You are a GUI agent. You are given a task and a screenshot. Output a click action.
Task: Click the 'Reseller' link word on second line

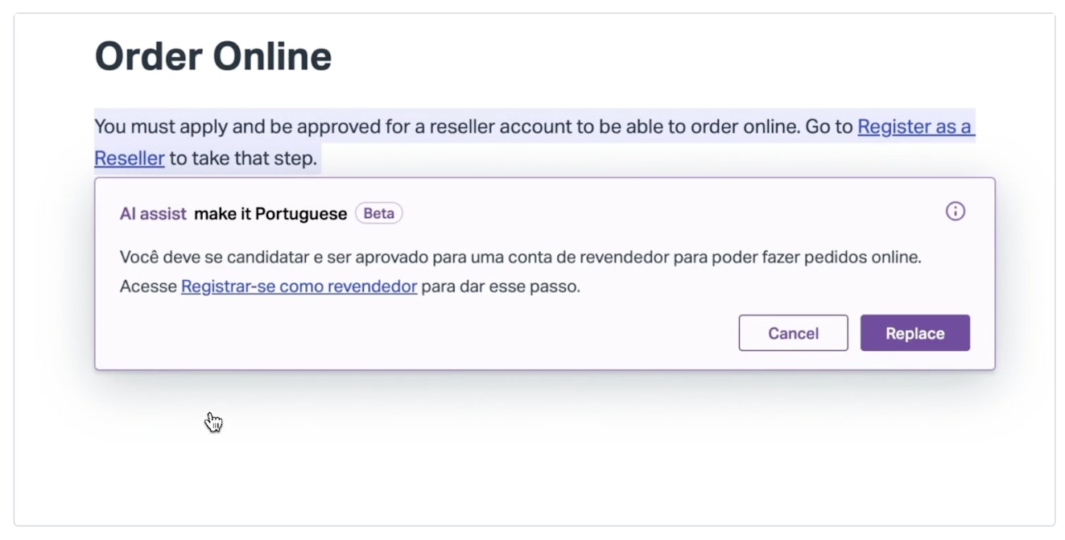pyautogui.click(x=130, y=159)
